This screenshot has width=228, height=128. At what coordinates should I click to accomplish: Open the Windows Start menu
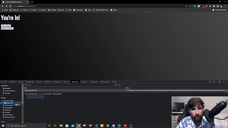(x=3, y=126)
